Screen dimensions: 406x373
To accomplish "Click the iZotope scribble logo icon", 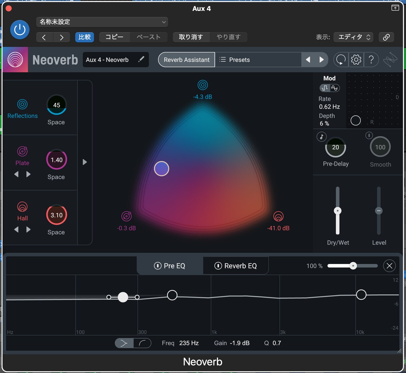I will [x=390, y=60].
